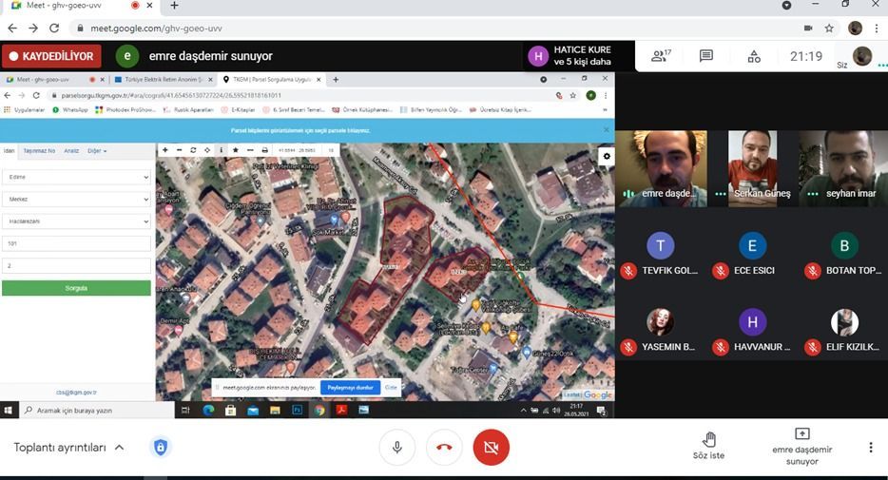The width and height of the screenshot is (888, 480).
Task: Open the Edirne province dropdown
Action: coord(76,177)
